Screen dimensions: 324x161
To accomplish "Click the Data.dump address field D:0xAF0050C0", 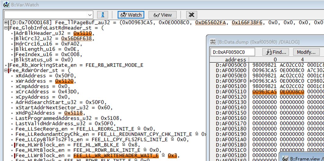I will point(233,52).
